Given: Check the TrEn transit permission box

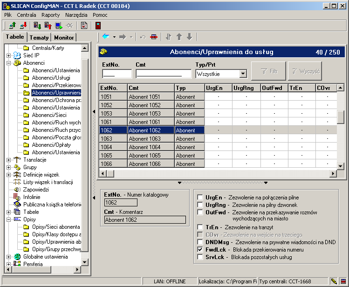Looking at the screenshot, I should pos(200,227).
